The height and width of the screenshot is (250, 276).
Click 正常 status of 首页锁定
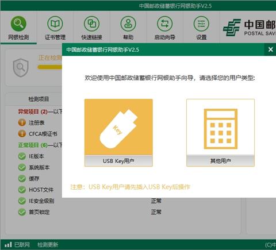(x=156, y=212)
